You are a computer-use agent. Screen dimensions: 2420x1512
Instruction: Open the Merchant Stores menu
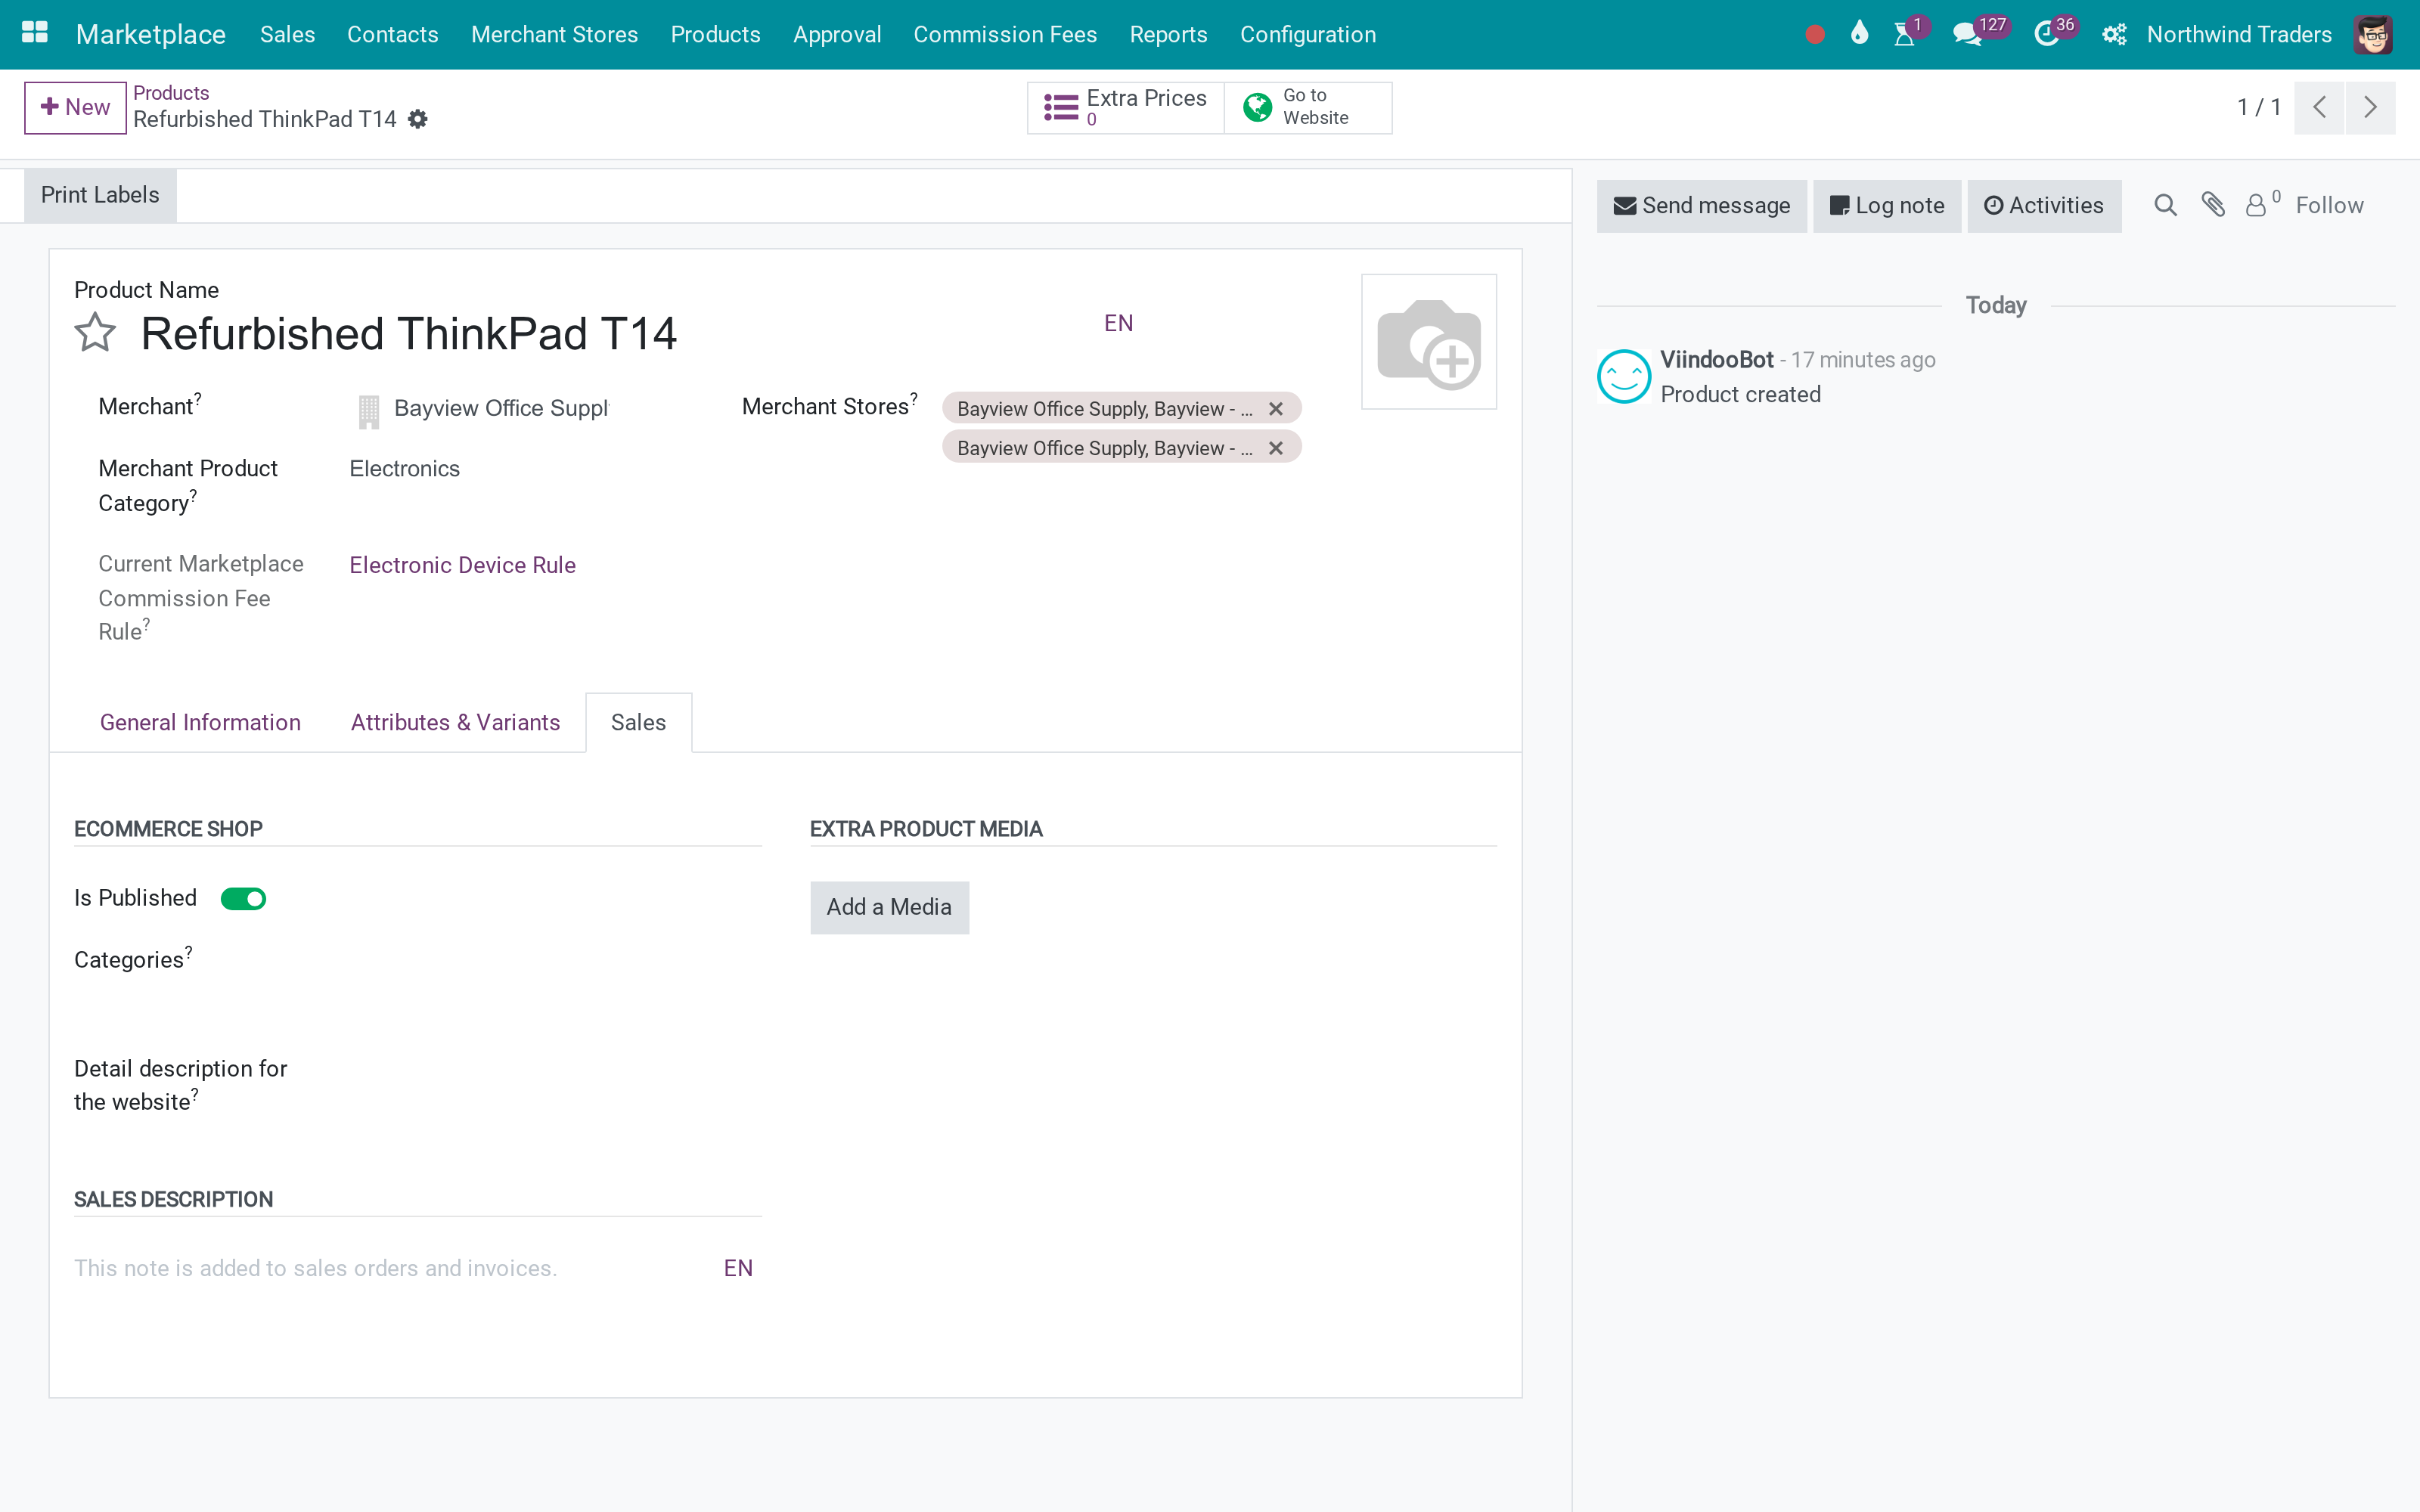[x=554, y=35]
